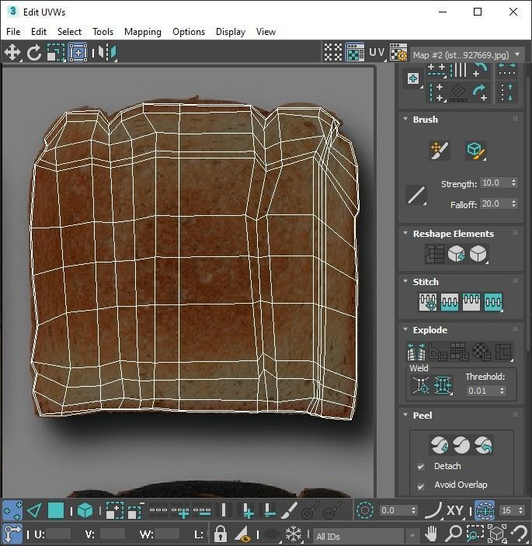Click the soft selection value field
This screenshot has height=546, width=532.
tap(395, 511)
